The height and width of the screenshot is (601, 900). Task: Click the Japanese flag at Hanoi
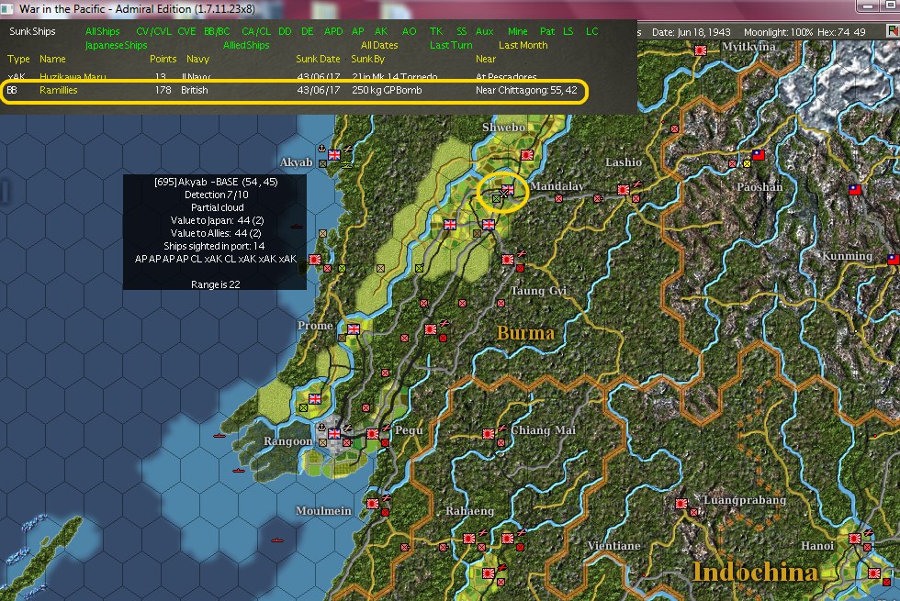[855, 538]
